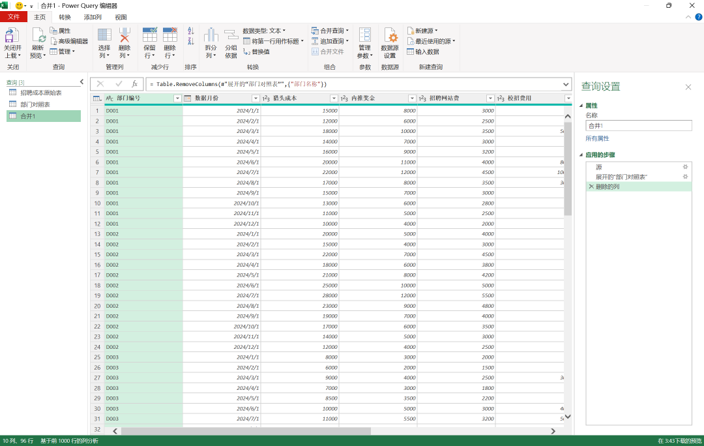Collapse the ribbon with caret
704x446 pixels.
point(688,17)
